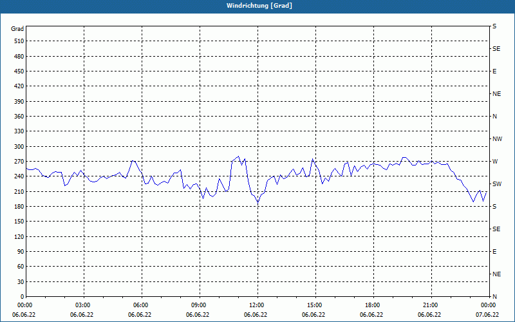The height and width of the screenshot is (322, 515).
Task: Click the Grad unit label on the axis
Action: pyautogui.click(x=17, y=29)
